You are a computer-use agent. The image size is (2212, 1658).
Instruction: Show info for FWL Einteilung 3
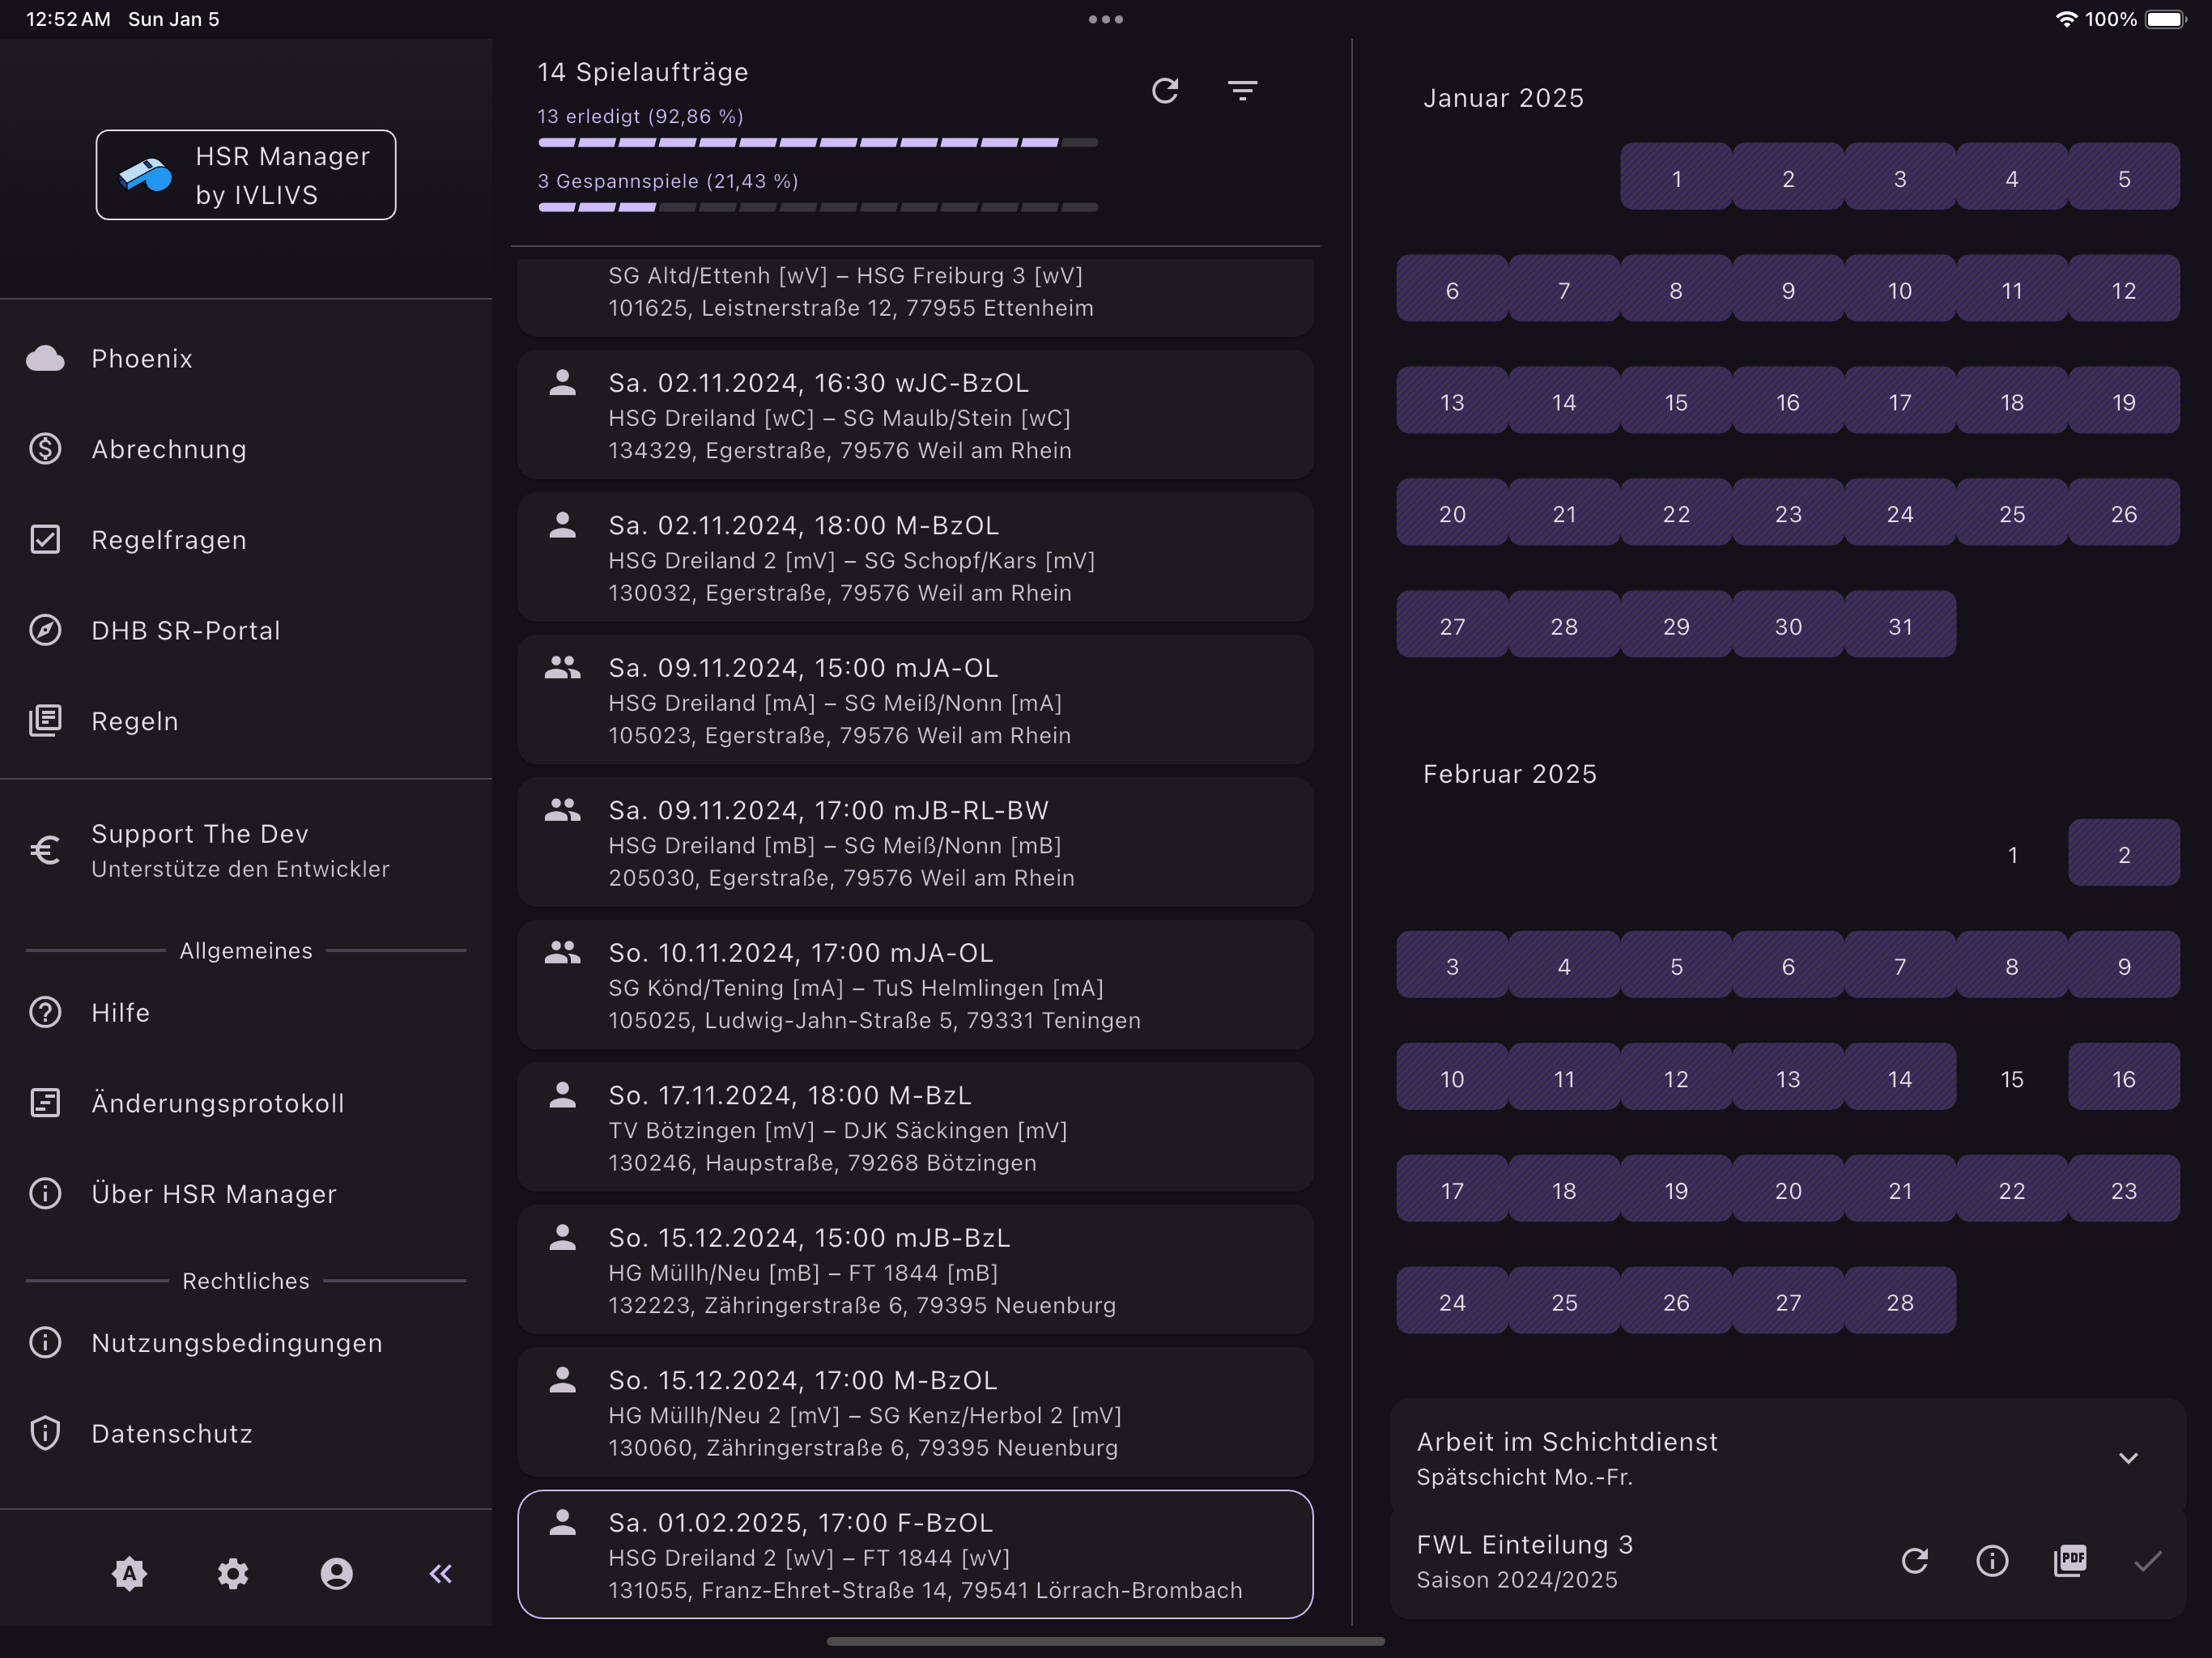pyautogui.click(x=1992, y=1561)
